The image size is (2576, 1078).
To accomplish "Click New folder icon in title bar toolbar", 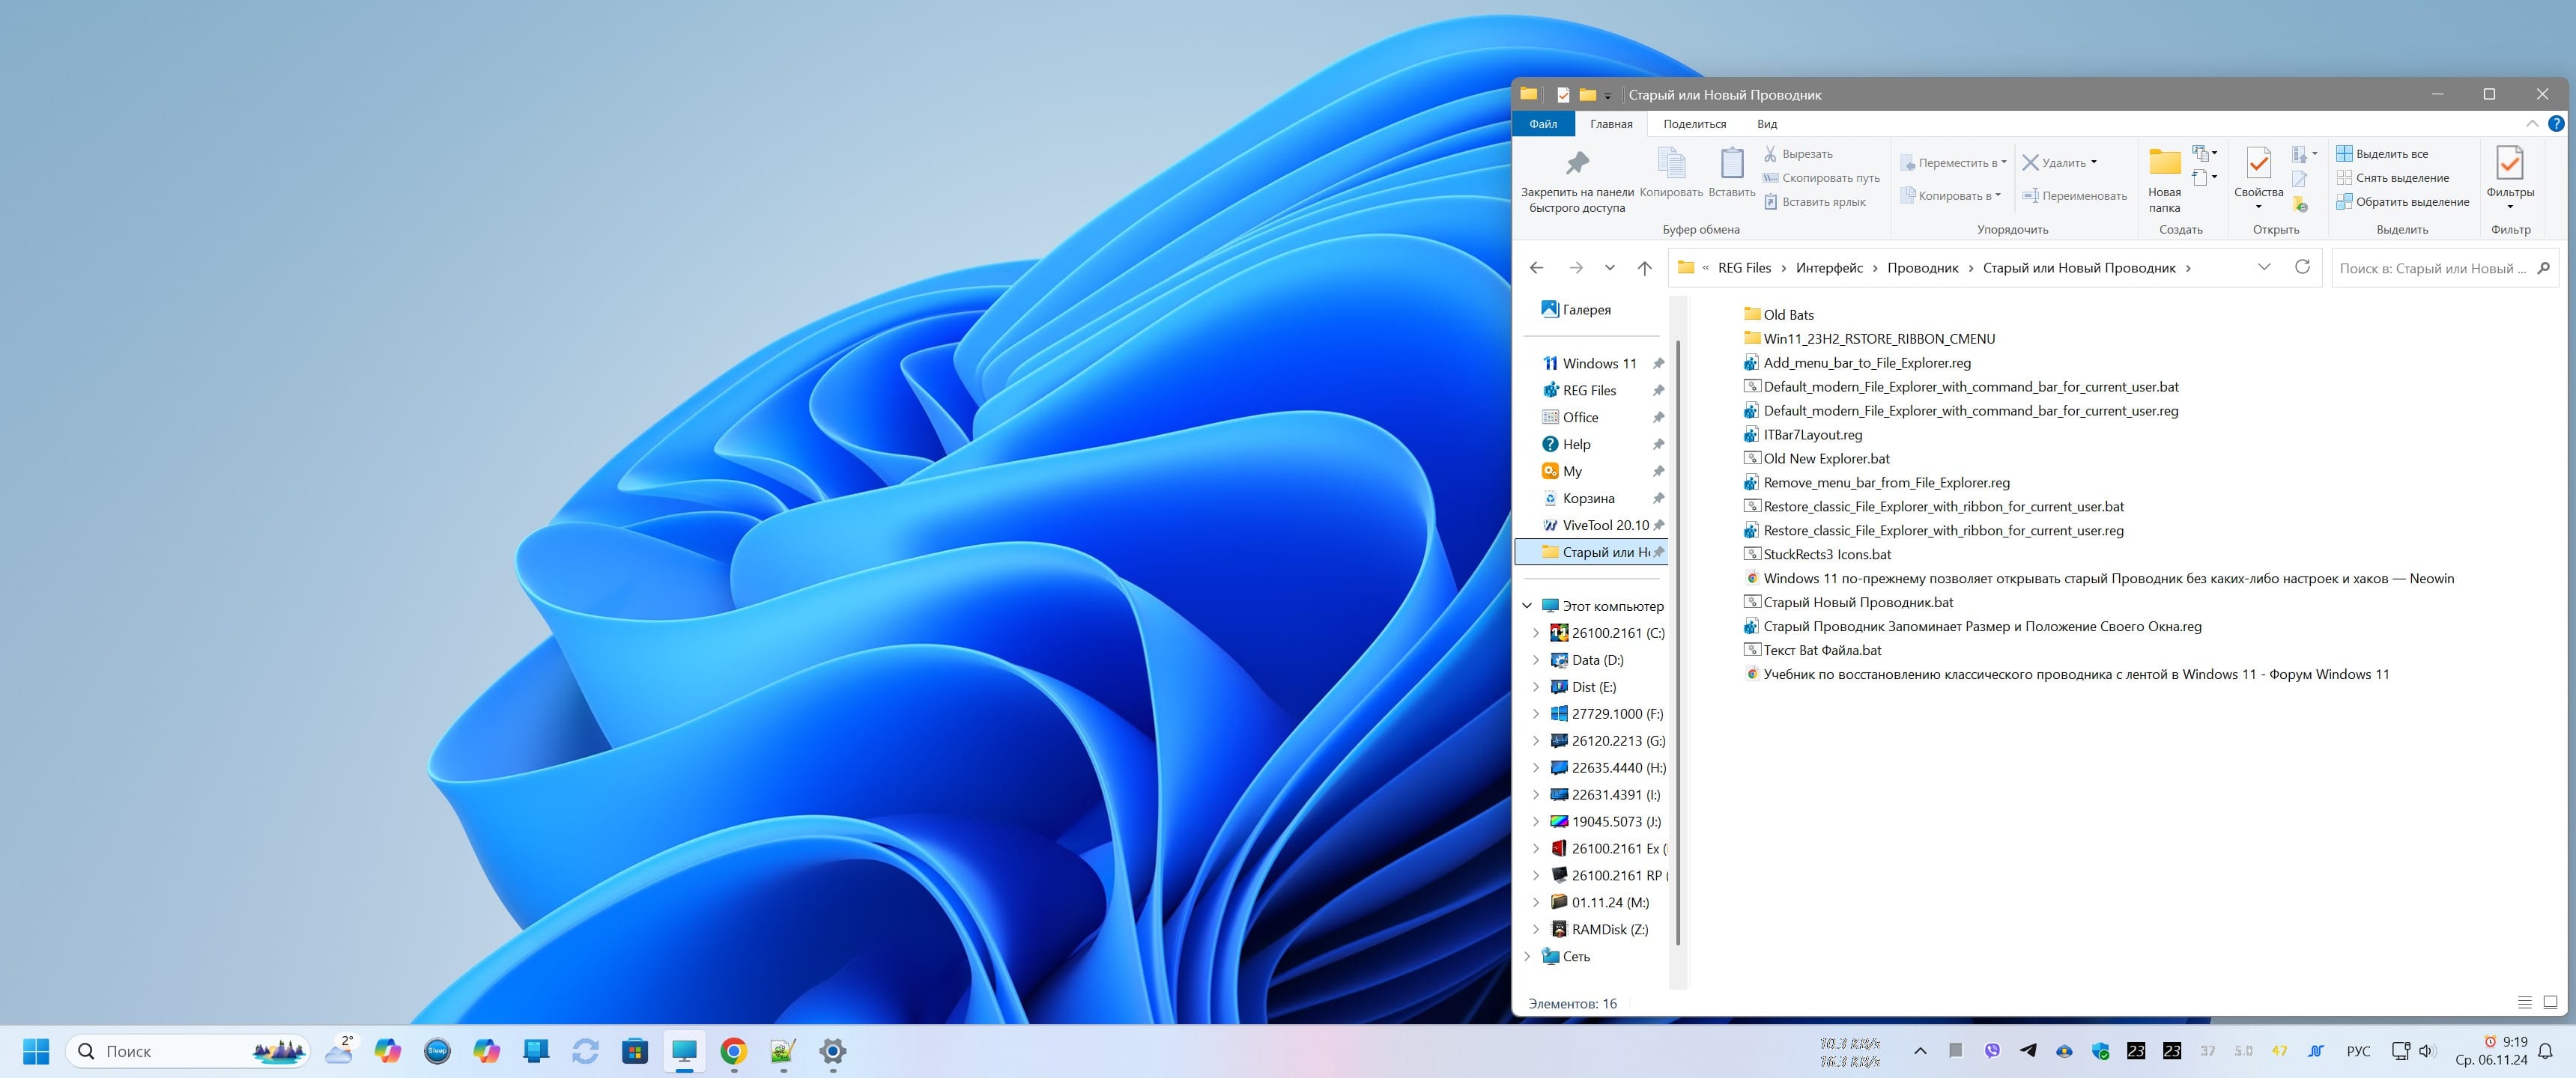I will pos(1587,95).
